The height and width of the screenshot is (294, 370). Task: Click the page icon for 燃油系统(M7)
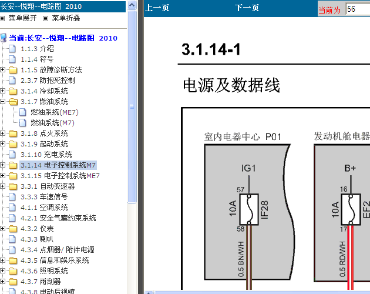(23, 123)
